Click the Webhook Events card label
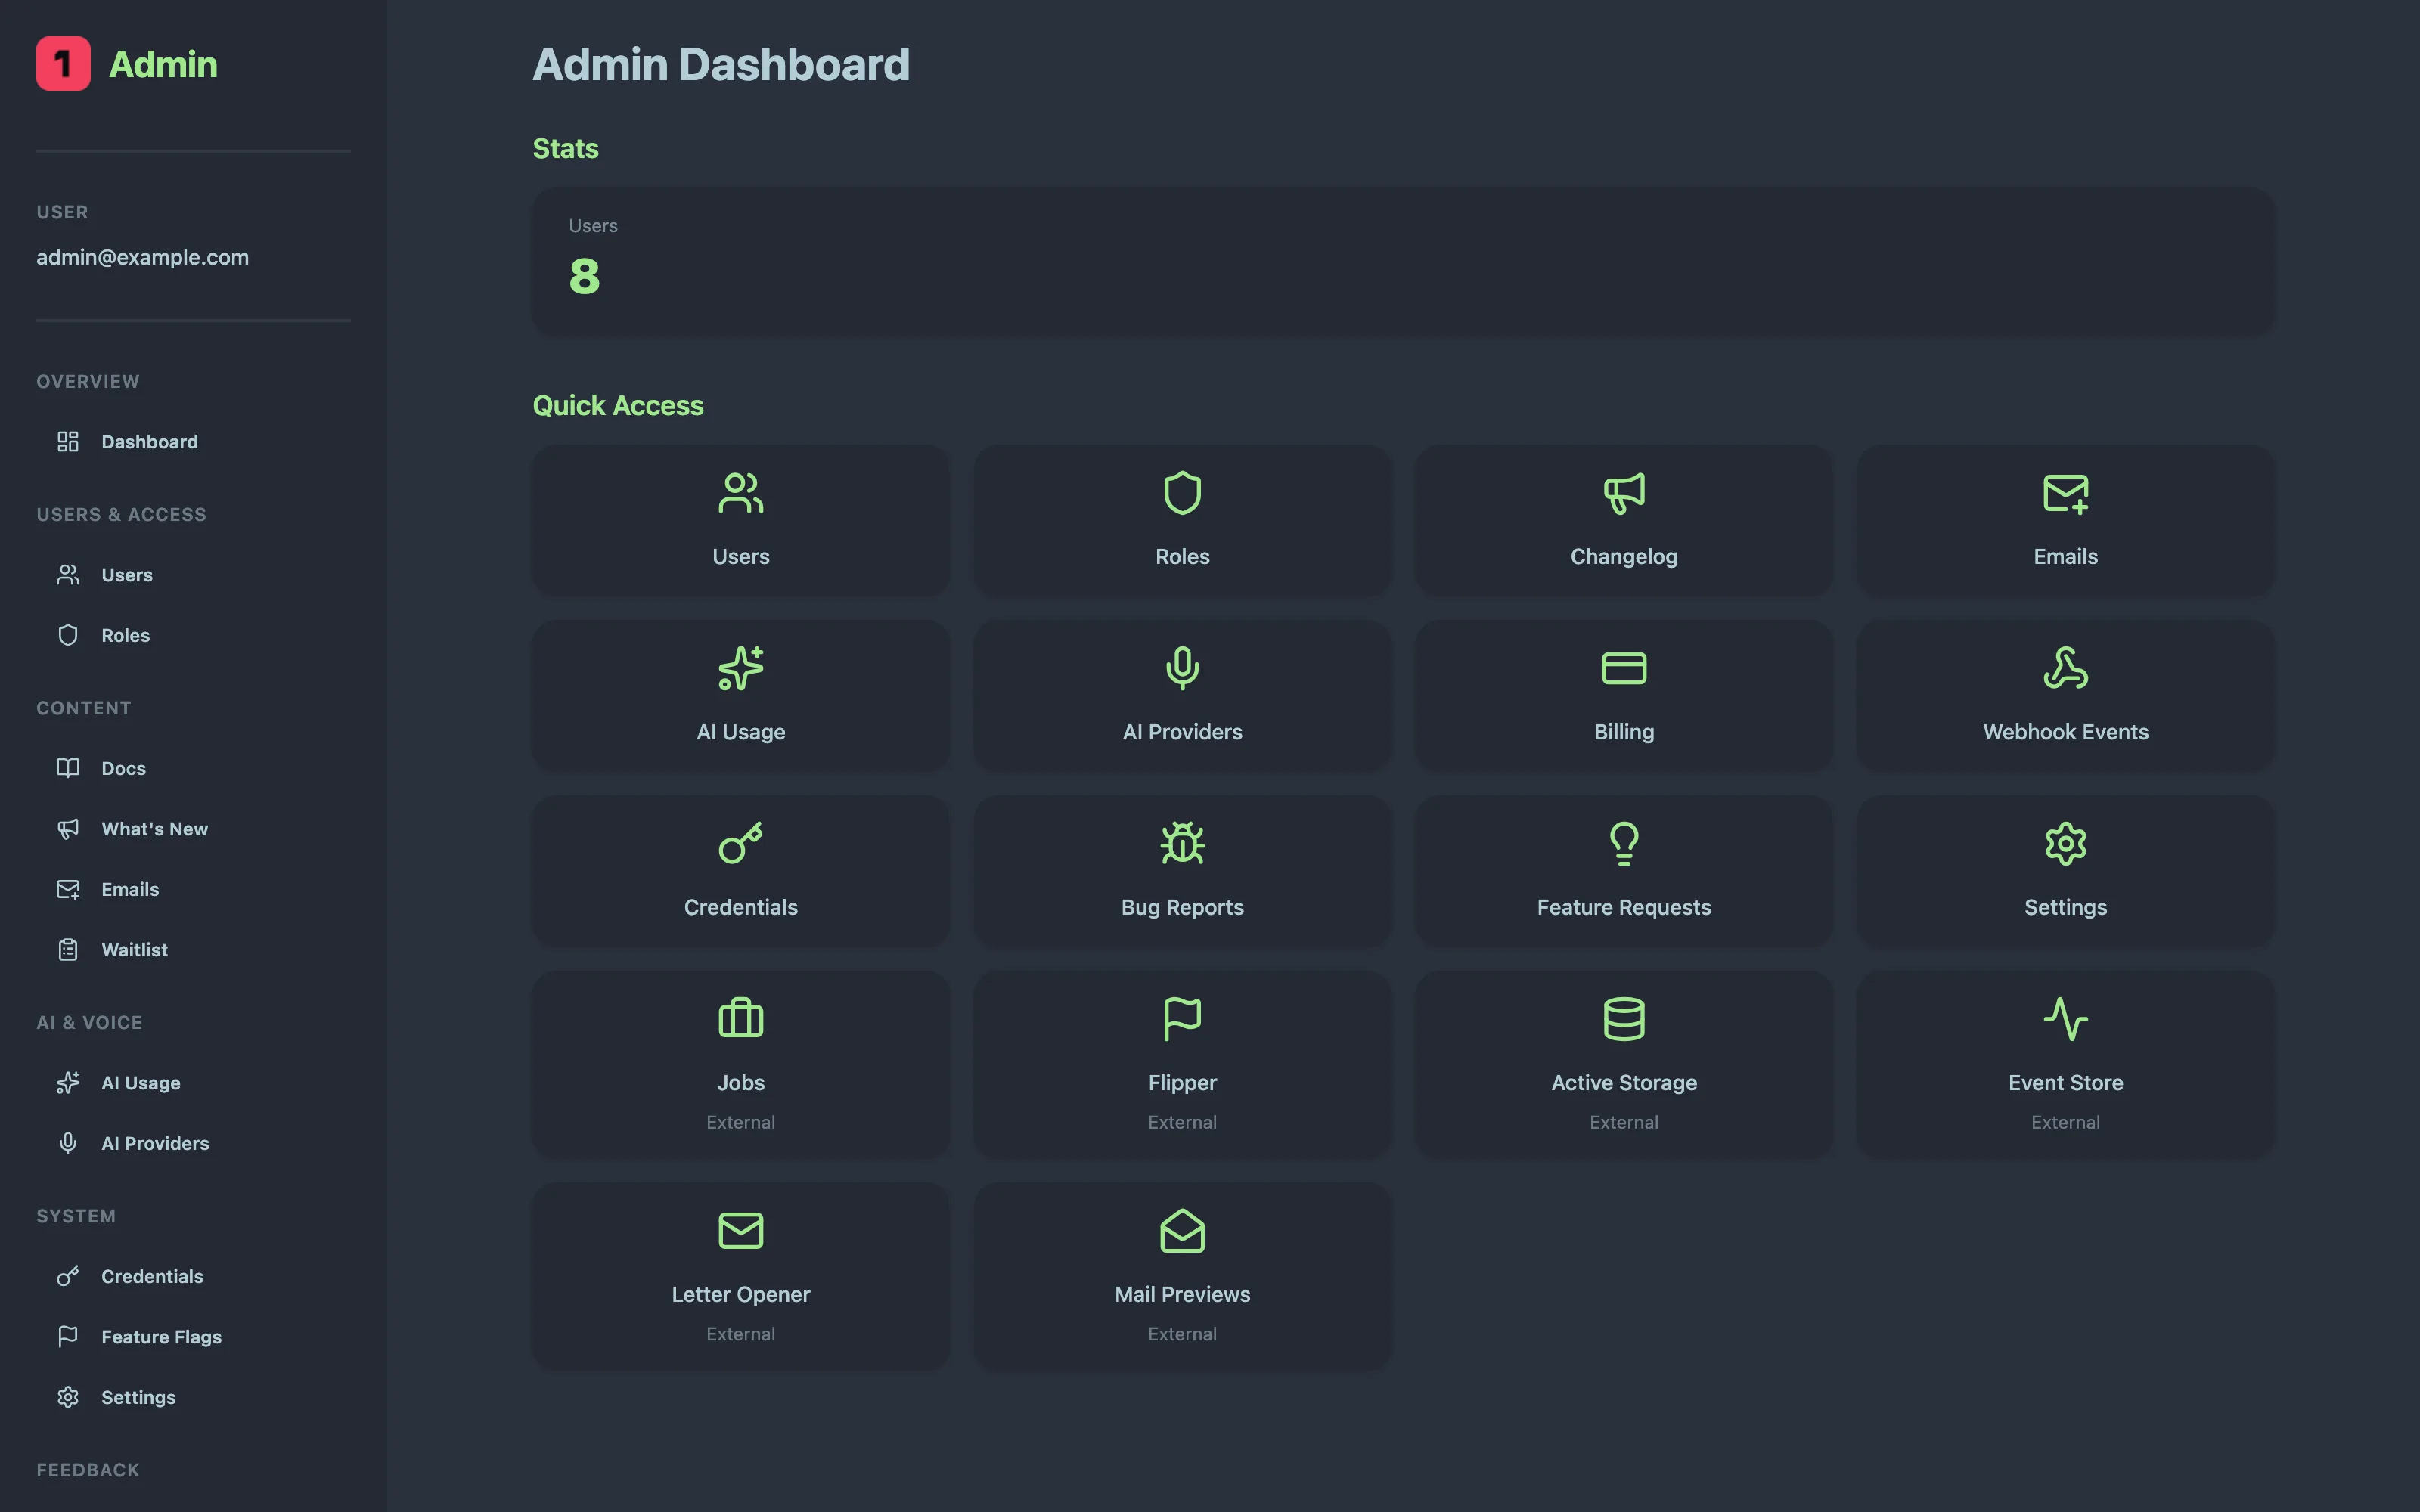The image size is (2420, 1512). tap(2065, 732)
